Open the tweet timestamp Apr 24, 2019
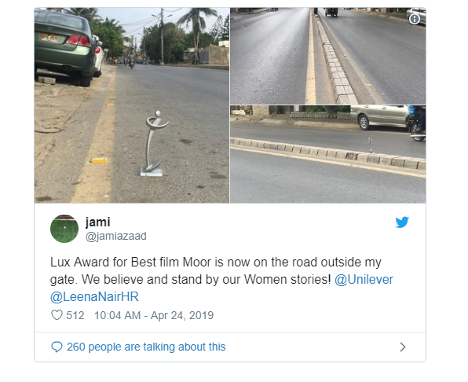The width and height of the screenshot is (468, 382). pyautogui.click(x=154, y=315)
